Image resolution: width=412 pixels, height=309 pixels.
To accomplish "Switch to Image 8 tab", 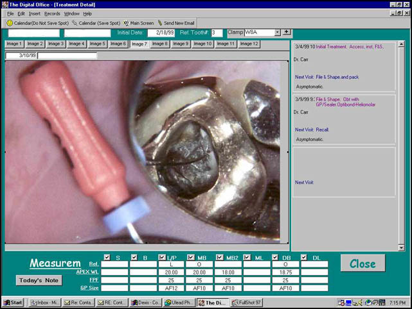I will pos(161,44).
